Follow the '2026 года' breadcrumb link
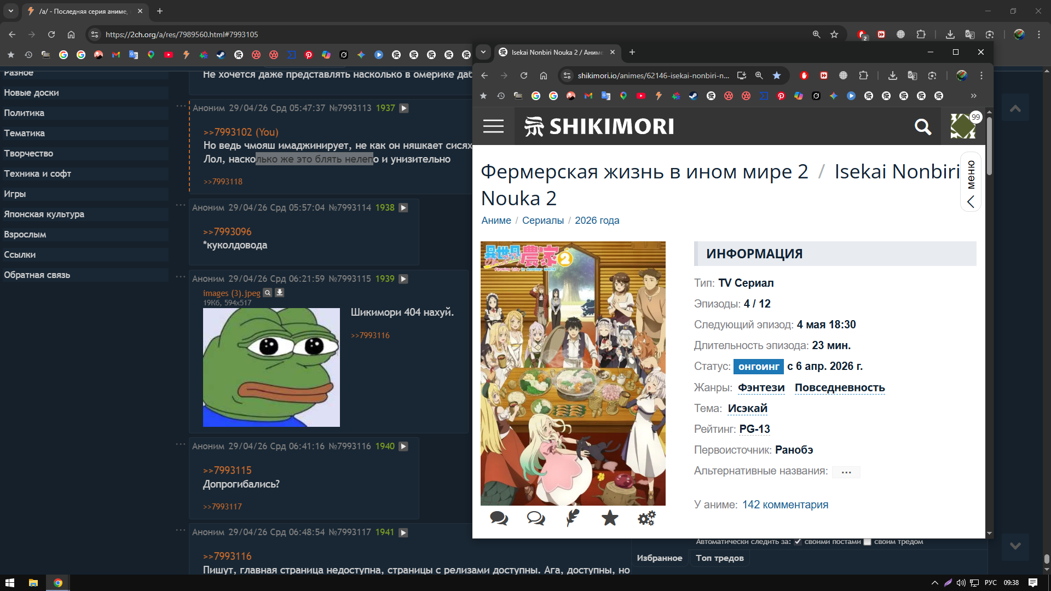 tap(597, 221)
